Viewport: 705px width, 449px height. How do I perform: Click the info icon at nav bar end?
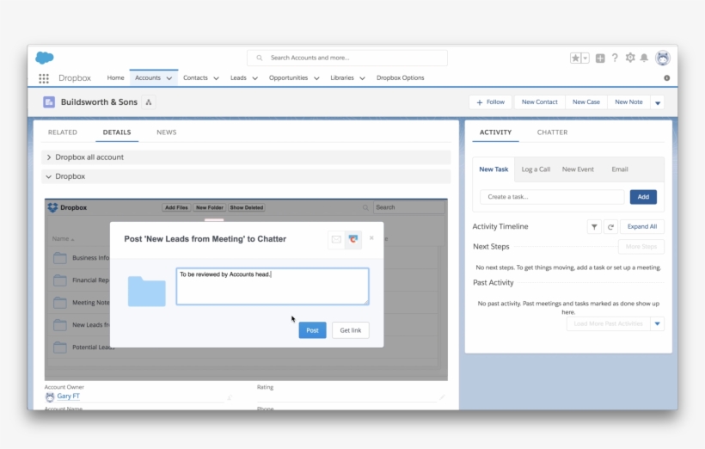pos(667,77)
